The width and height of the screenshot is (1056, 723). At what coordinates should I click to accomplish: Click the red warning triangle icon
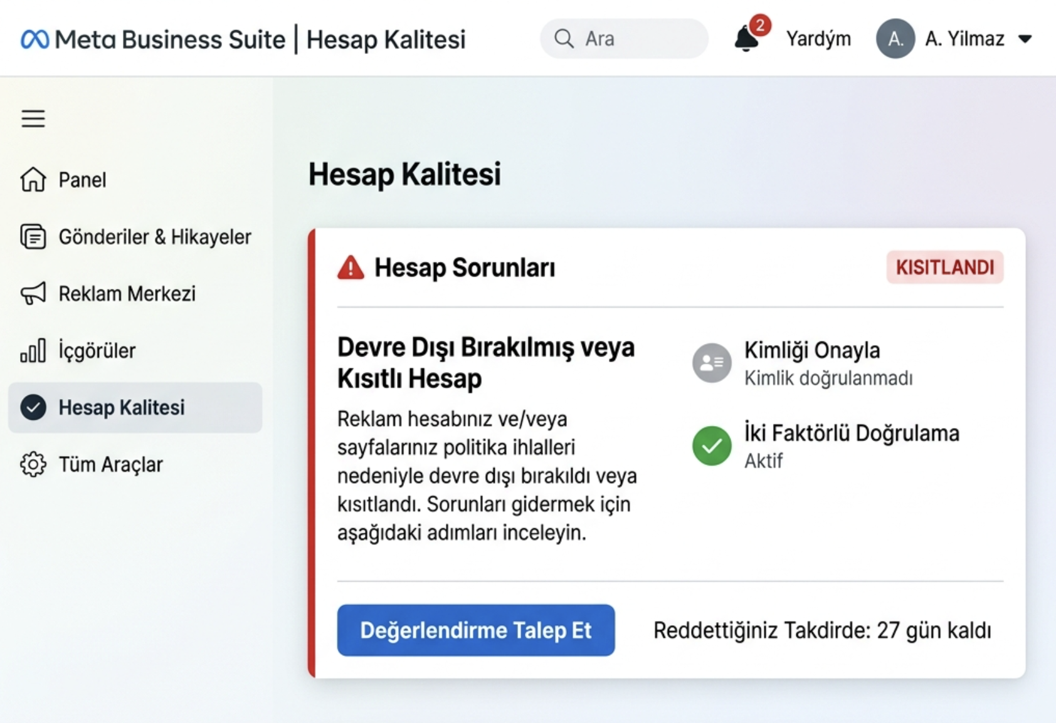[351, 268]
